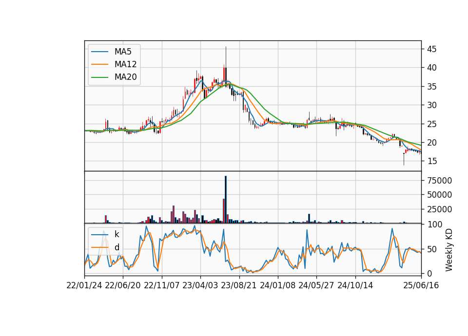Screen dimensions: 468x336
Task: Click the d legend label
Action: [117, 247]
